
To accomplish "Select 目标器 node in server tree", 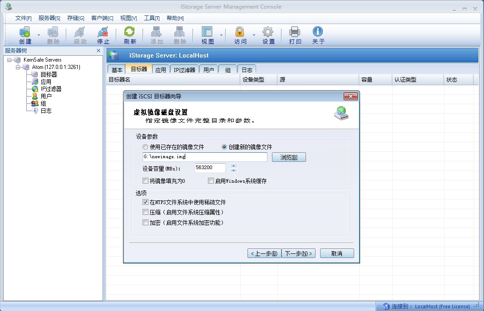I will [x=49, y=74].
